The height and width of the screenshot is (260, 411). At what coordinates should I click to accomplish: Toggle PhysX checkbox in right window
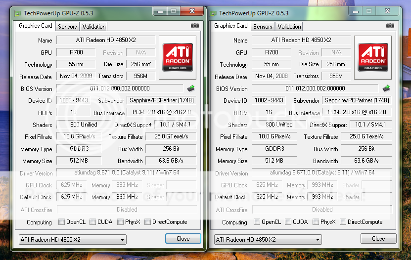(x=316, y=222)
